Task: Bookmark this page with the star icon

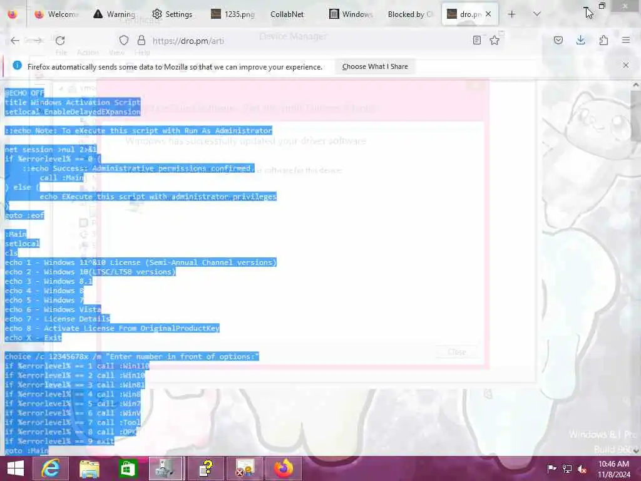Action: (495, 40)
